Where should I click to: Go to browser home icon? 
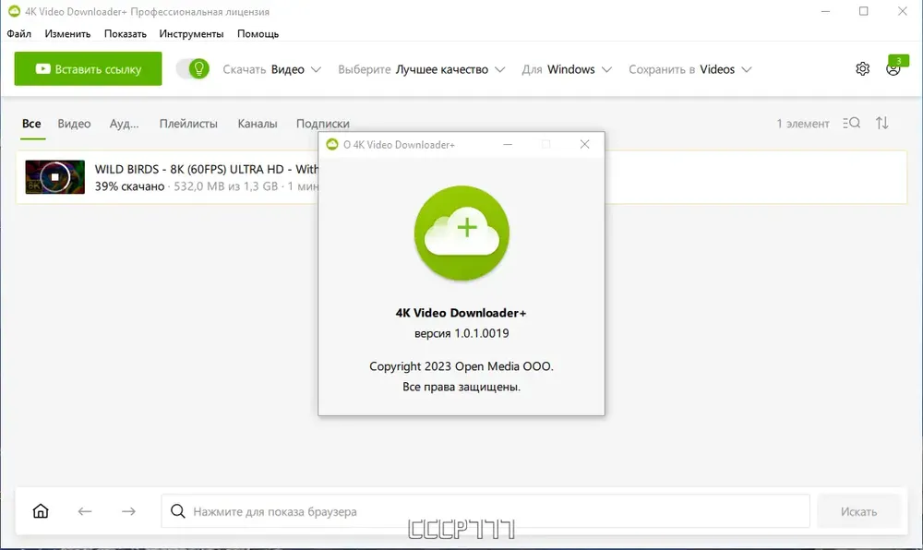click(x=41, y=510)
